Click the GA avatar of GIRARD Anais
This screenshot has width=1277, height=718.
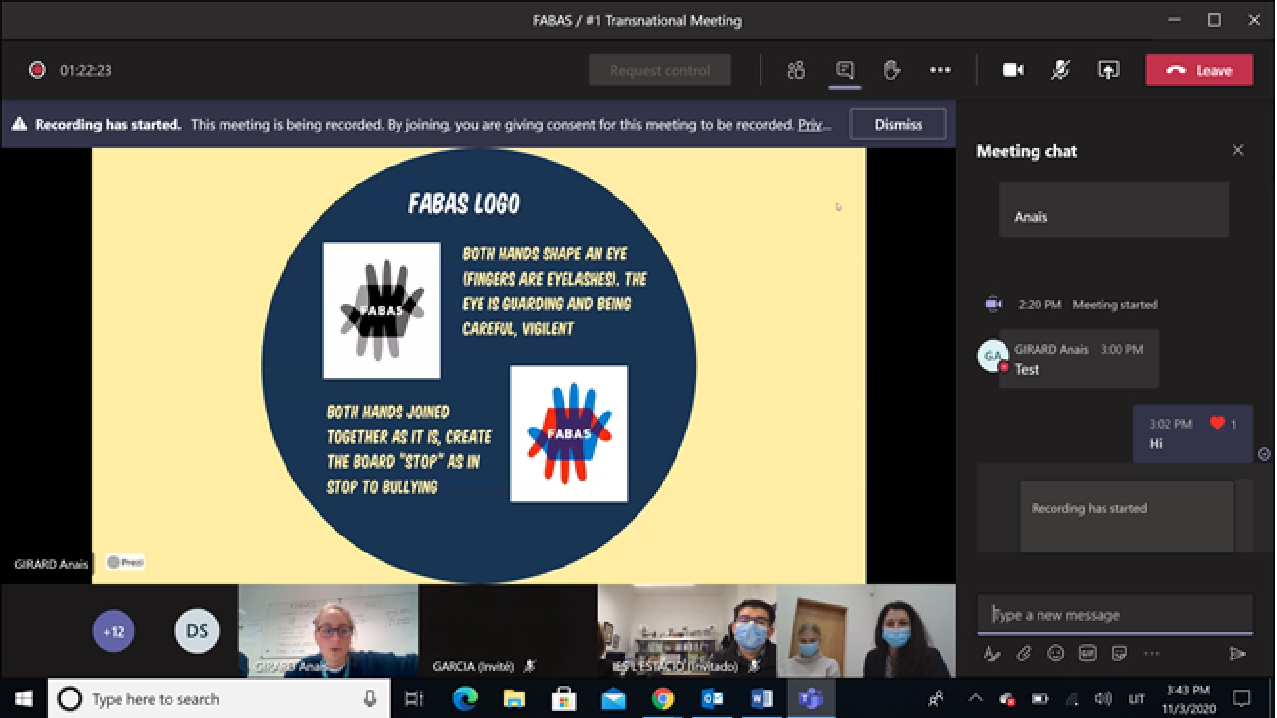(x=992, y=356)
